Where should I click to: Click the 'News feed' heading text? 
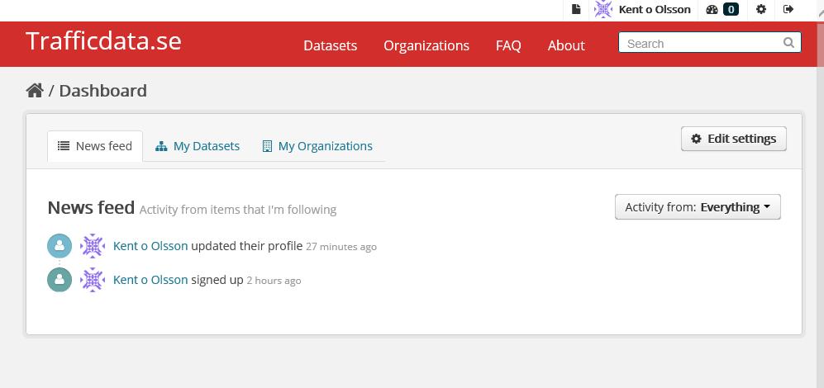91,207
